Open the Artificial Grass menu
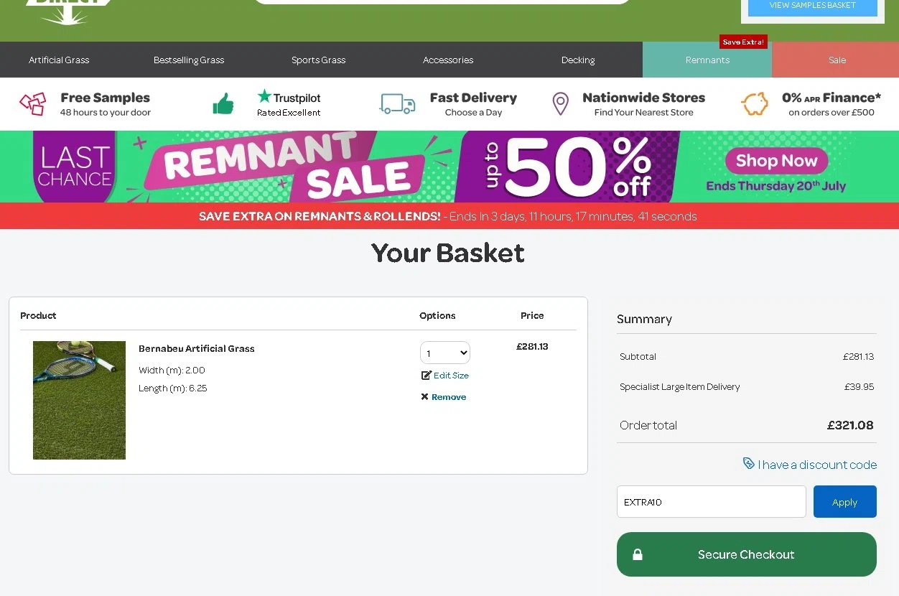This screenshot has width=899, height=596. [x=59, y=60]
